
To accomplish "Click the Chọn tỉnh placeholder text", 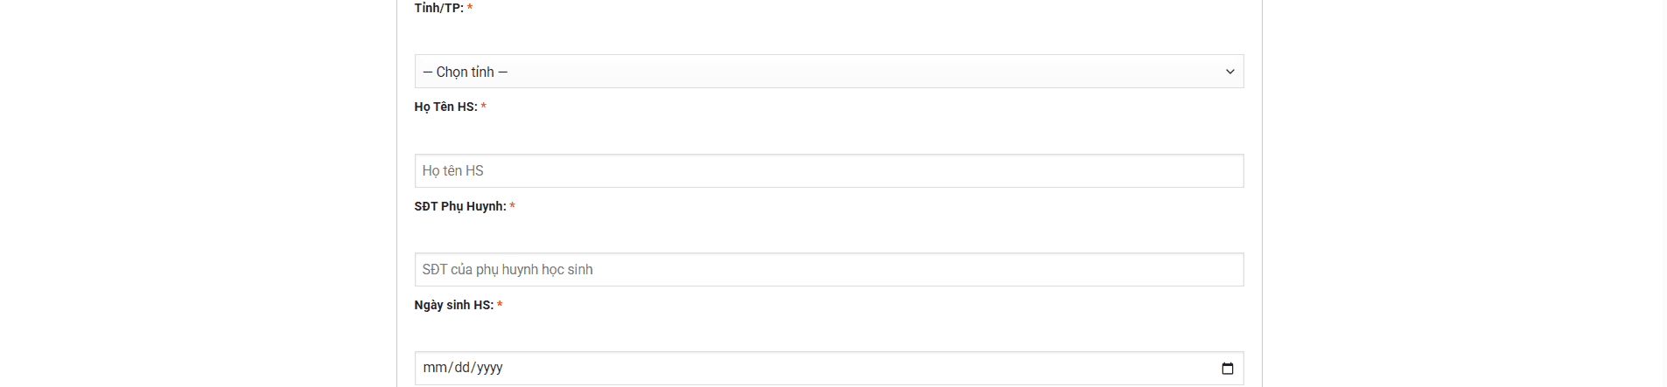I will pyautogui.click(x=465, y=72).
